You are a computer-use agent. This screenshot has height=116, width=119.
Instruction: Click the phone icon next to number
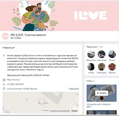tap(4, 84)
